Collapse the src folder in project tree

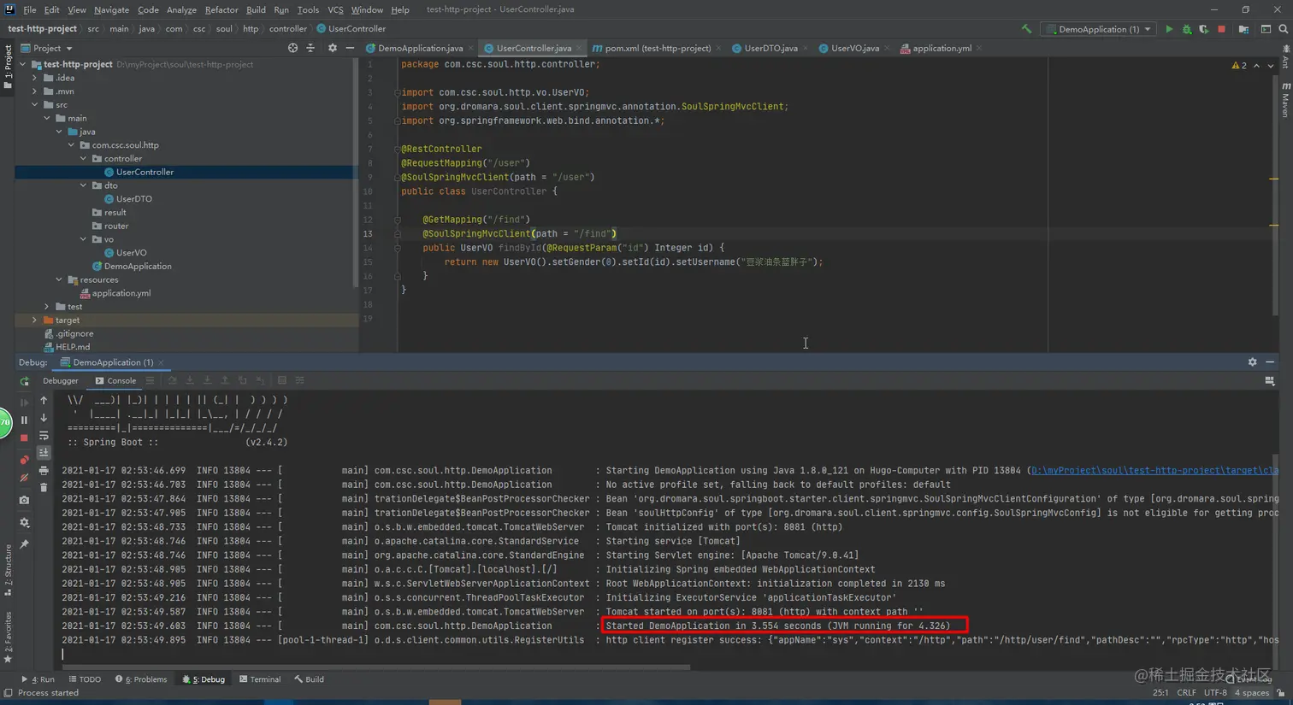[35, 105]
